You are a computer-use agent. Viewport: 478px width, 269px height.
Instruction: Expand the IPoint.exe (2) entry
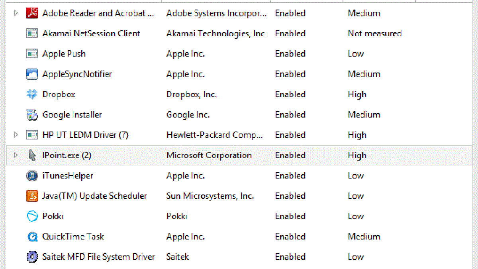[x=16, y=155]
